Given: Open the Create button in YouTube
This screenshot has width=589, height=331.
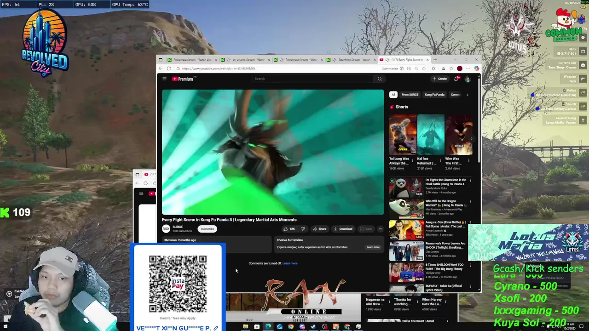Looking at the screenshot, I should click(x=439, y=79).
